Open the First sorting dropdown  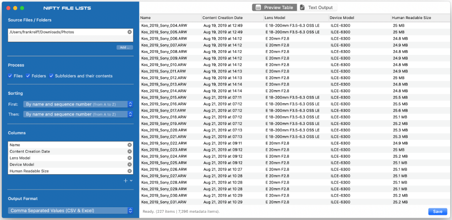(x=78, y=104)
